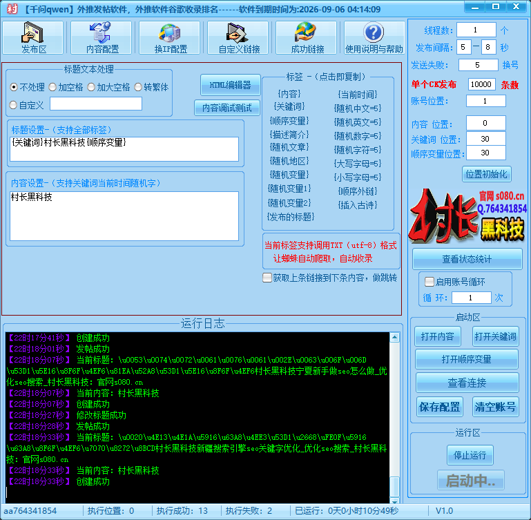This screenshot has width=531, height=520.
Task: Click the 打开内容 button
Action: point(438,336)
